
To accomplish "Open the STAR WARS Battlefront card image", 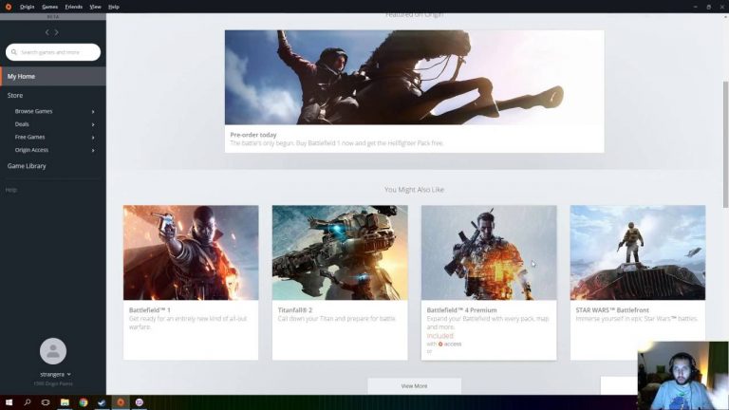I will pyautogui.click(x=638, y=252).
